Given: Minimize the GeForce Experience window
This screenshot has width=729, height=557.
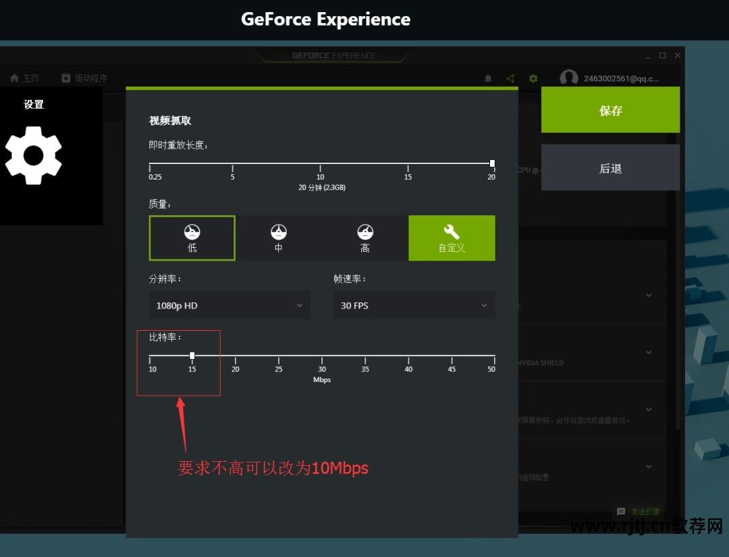Looking at the screenshot, I should pyautogui.click(x=647, y=56).
